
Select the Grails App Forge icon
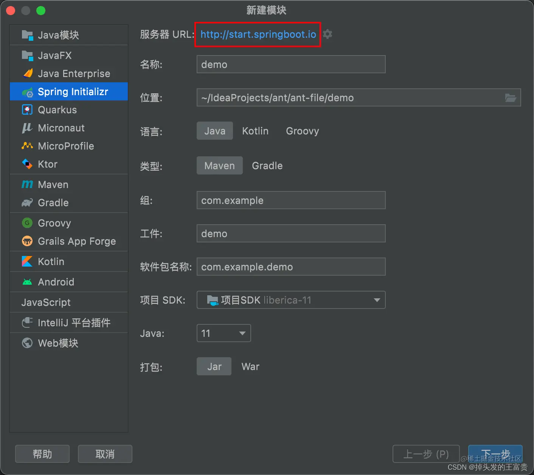point(27,241)
